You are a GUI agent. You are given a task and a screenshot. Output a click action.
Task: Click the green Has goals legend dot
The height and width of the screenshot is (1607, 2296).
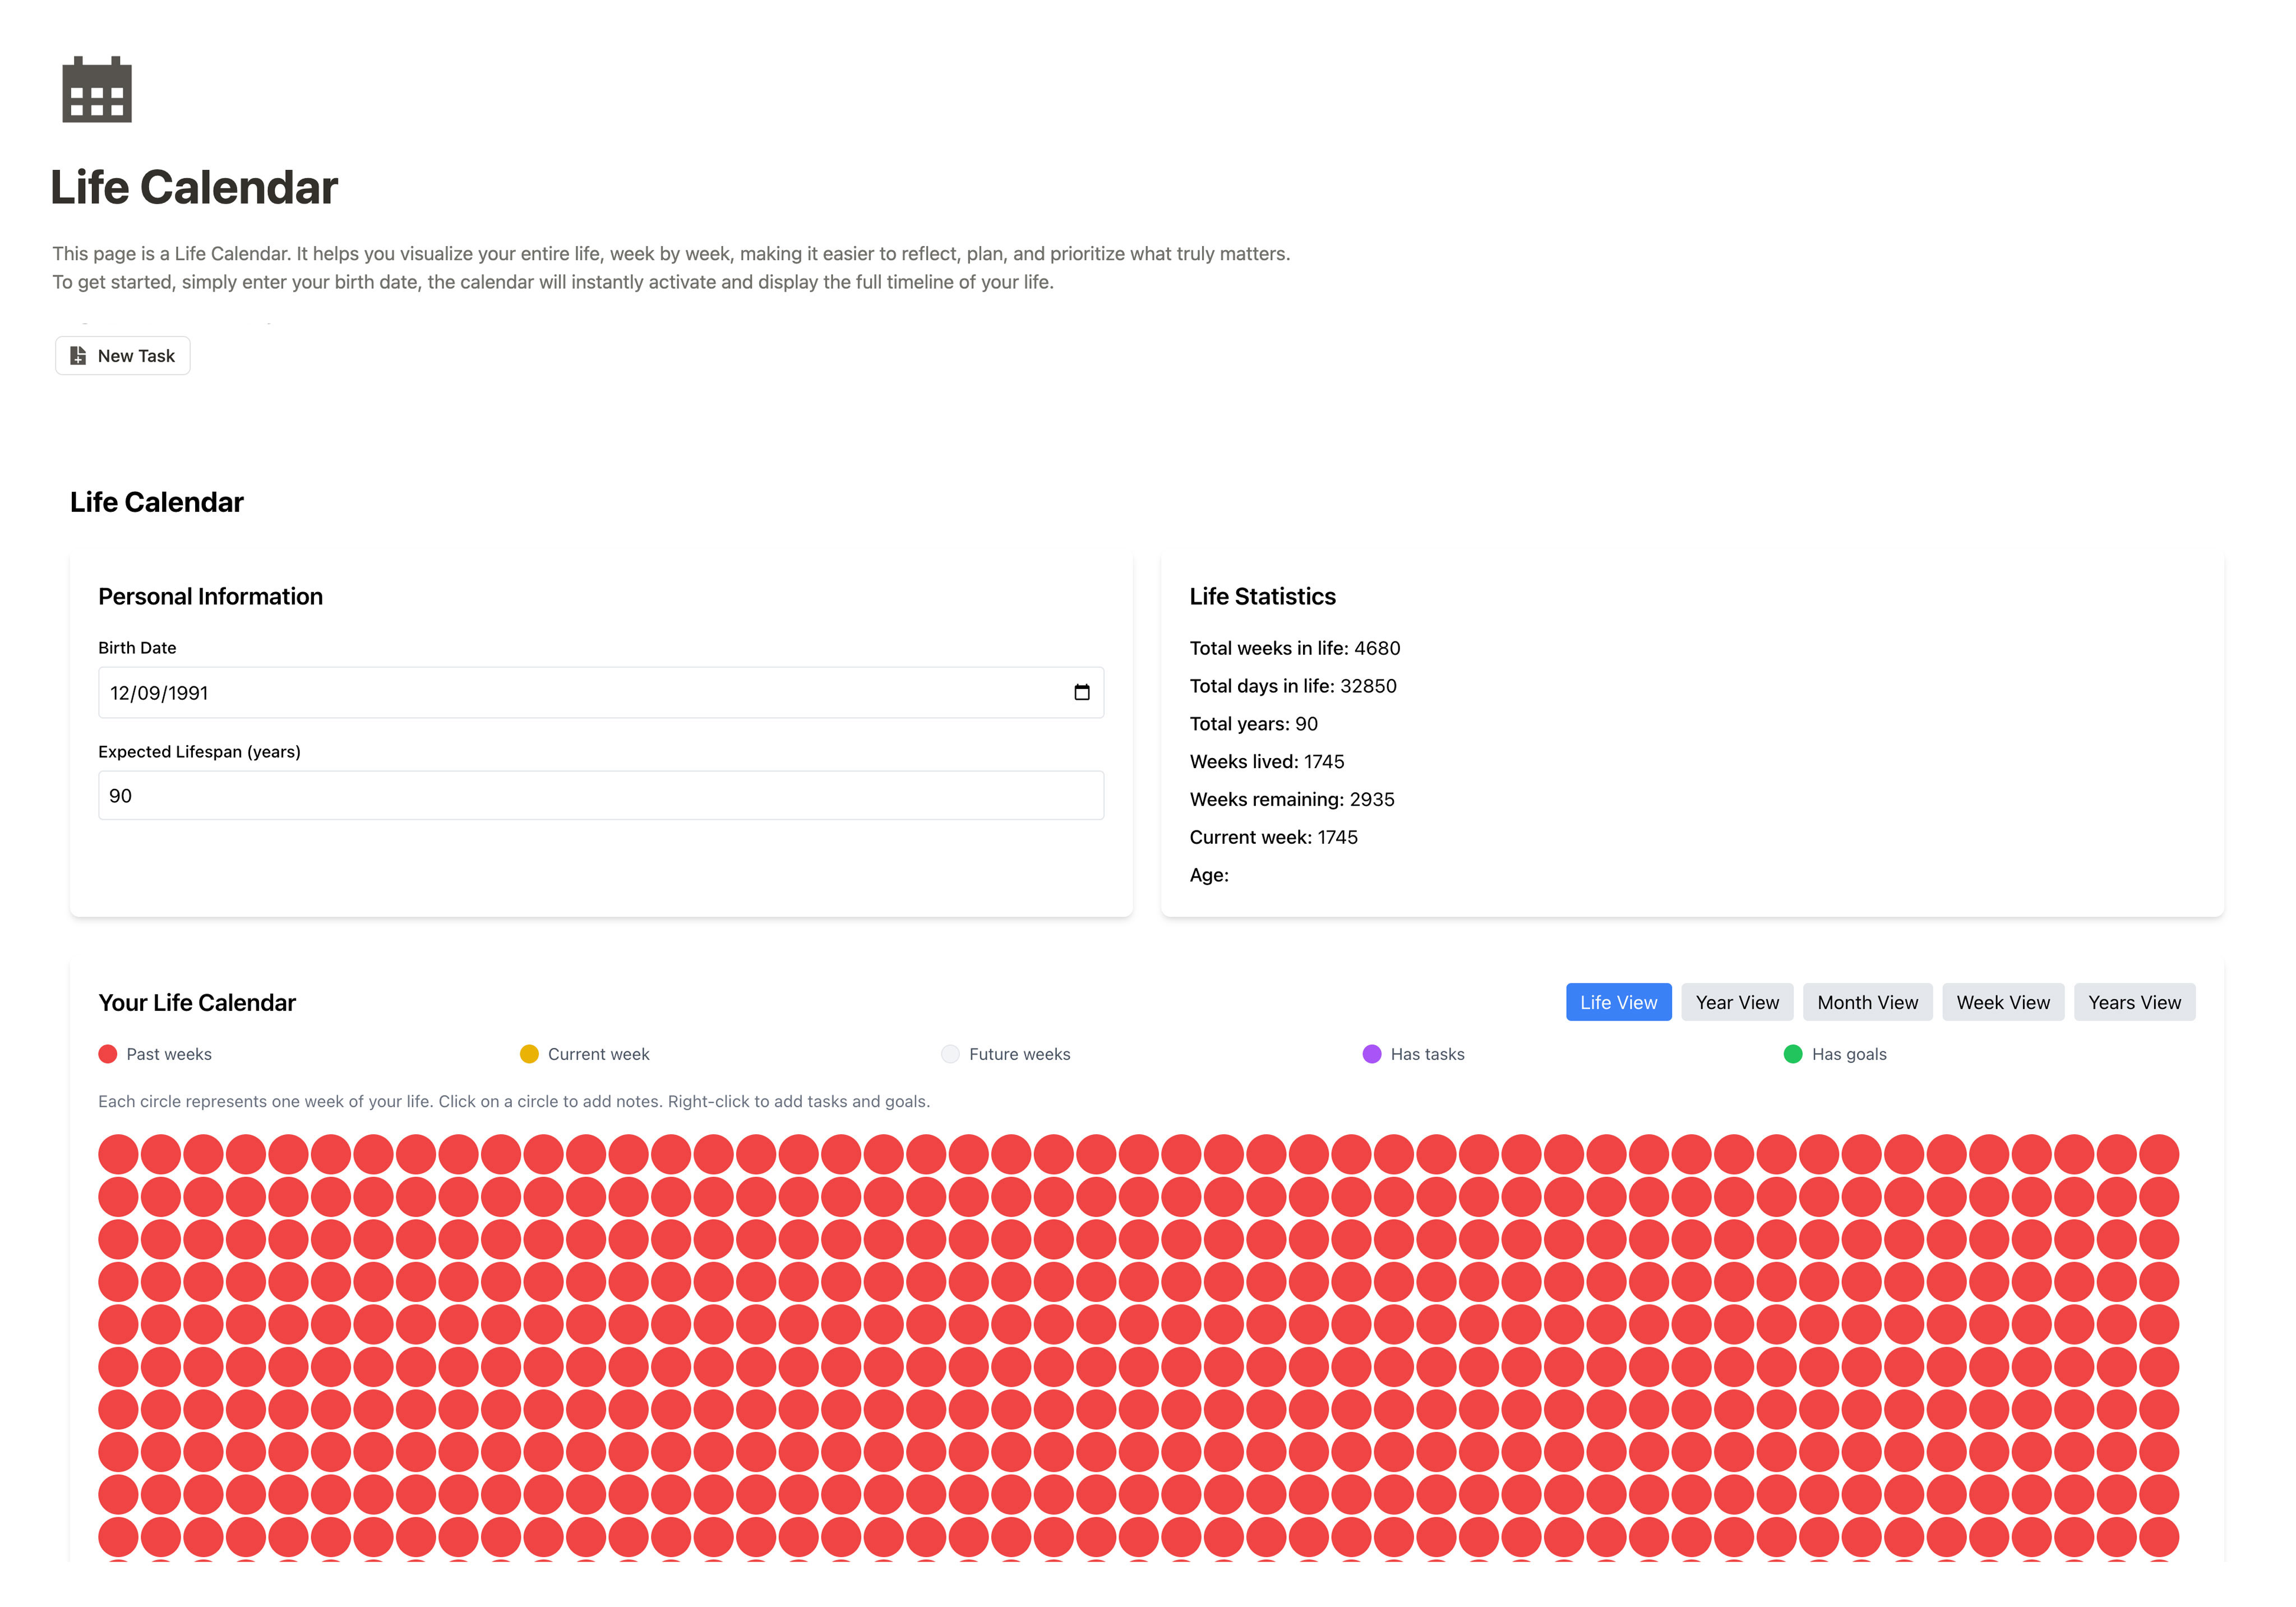click(x=1793, y=1054)
